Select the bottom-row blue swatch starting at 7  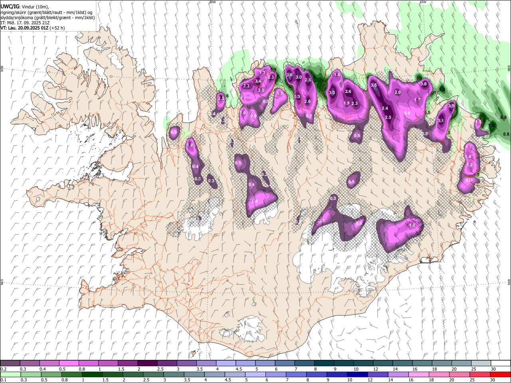tap(297, 374)
